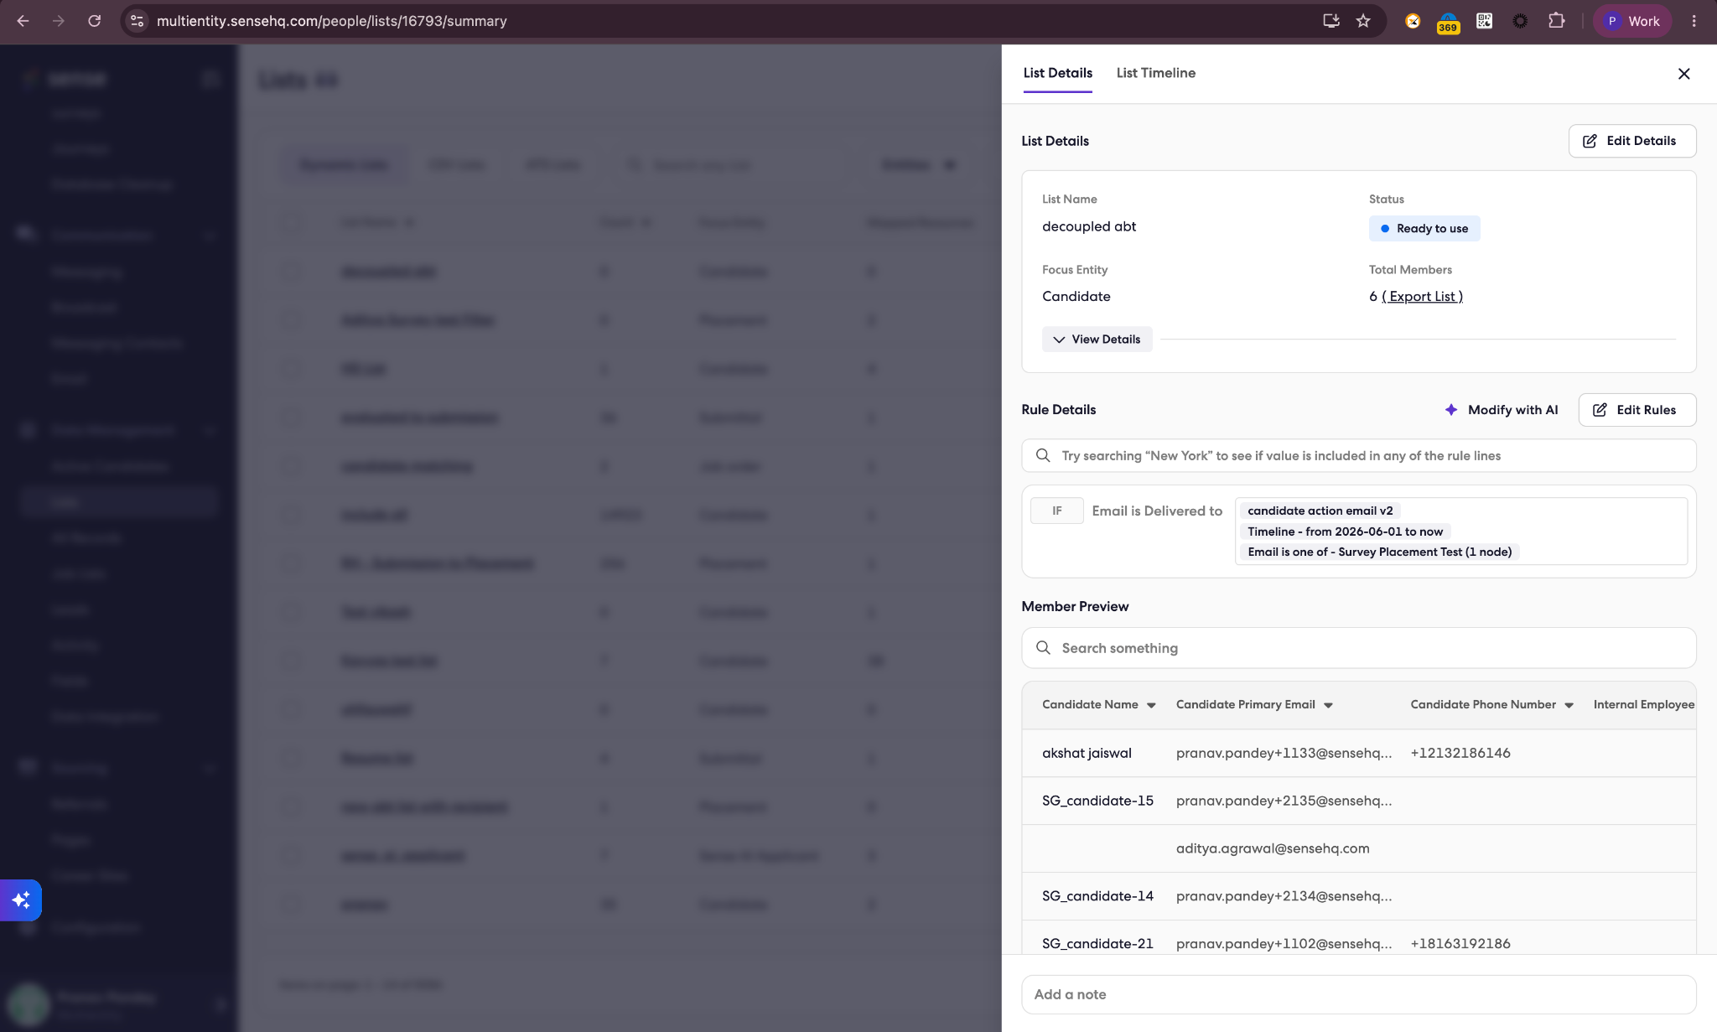Focus the Member Preview search field
The image size is (1717, 1032).
coord(1358,648)
